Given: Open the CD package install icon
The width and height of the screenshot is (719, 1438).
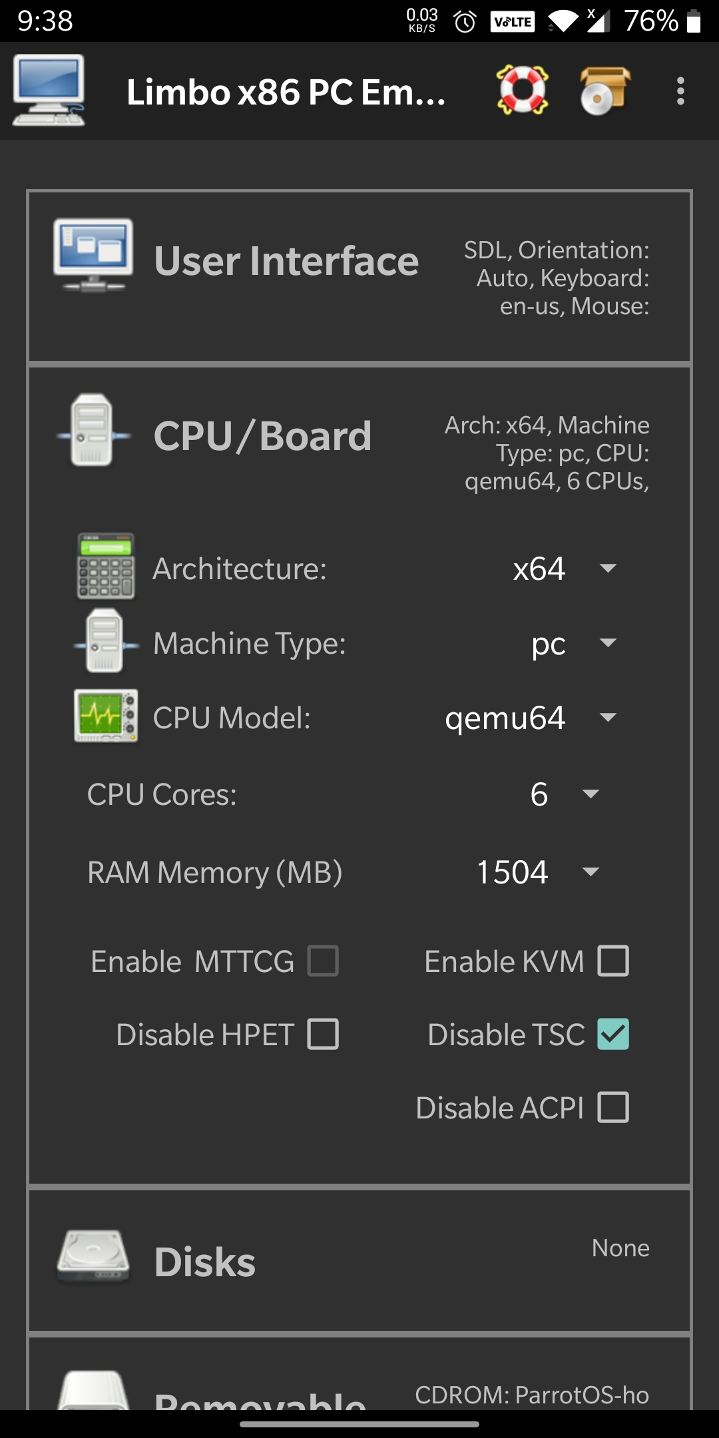Looking at the screenshot, I should [604, 91].
